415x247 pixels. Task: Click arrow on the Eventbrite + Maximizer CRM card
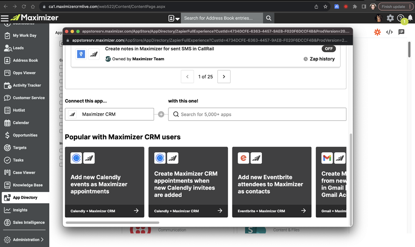(x=303, y=211)
